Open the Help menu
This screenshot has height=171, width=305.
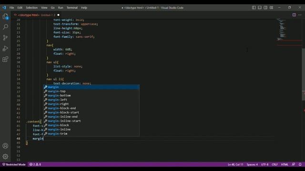pos(84,8)
